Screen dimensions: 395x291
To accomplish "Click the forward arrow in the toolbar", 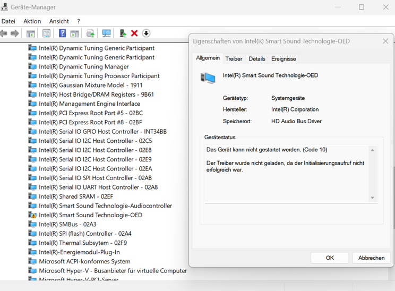I will point(15,33).
